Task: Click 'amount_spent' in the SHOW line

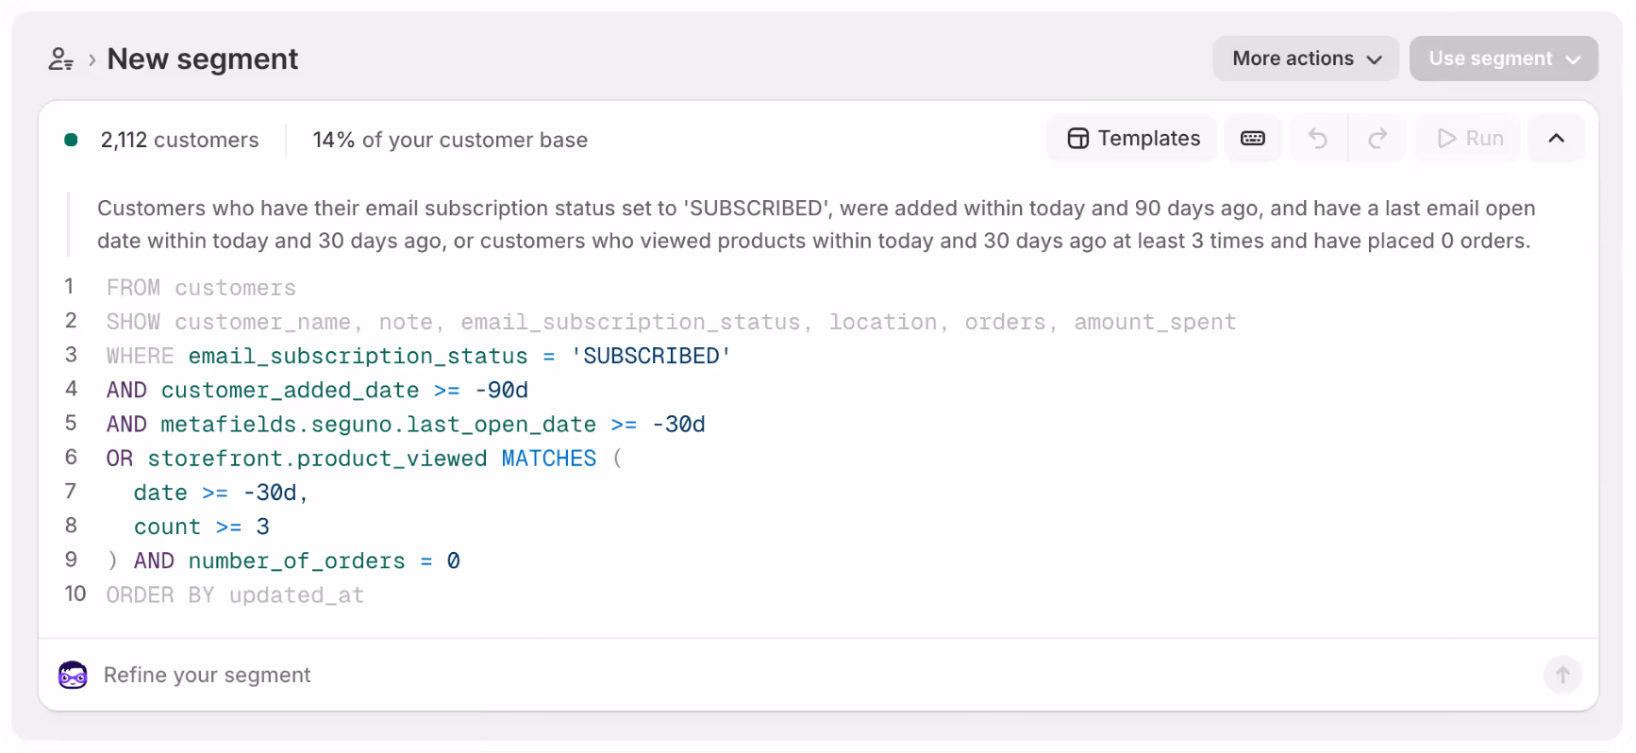Action: (1155, 322)
